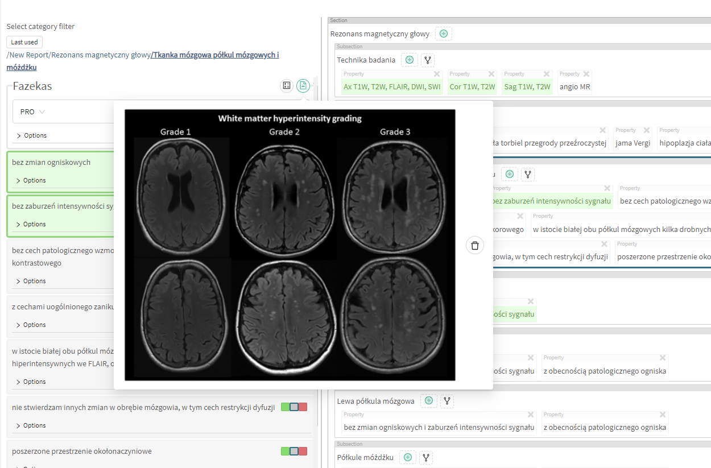Click branch icon next to Technika badania

point(427,60)
